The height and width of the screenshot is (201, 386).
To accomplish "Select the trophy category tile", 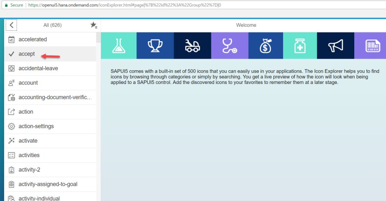I will 155,46.
